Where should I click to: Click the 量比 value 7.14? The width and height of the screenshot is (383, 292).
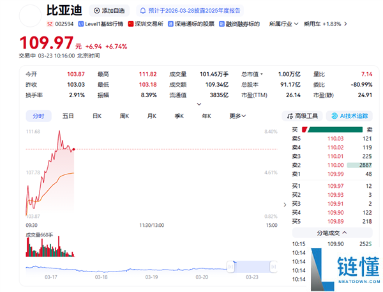tap(367, 74)
